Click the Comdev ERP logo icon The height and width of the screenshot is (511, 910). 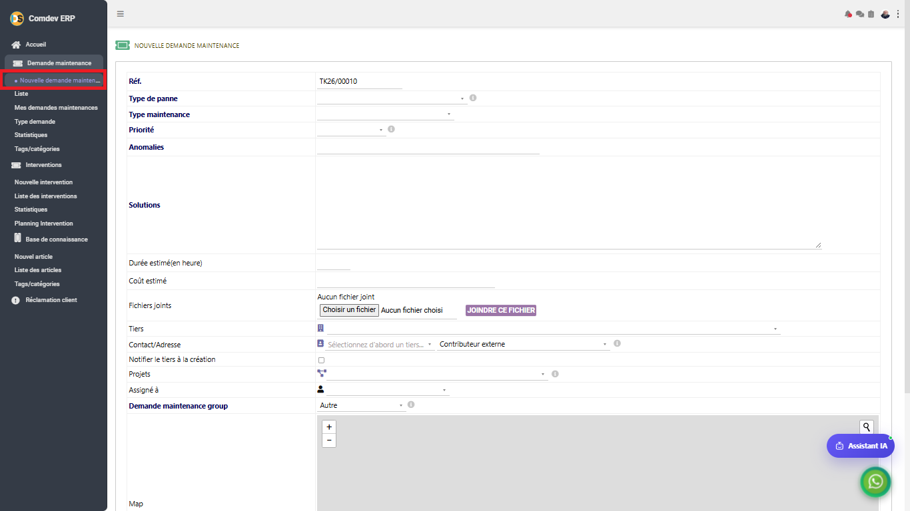coord(17,19)
